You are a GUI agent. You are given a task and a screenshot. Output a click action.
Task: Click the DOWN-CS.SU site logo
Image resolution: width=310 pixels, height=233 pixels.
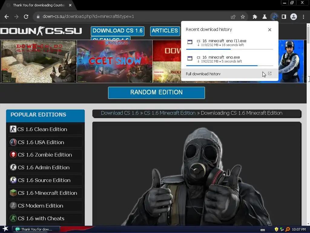pos(41,31)
